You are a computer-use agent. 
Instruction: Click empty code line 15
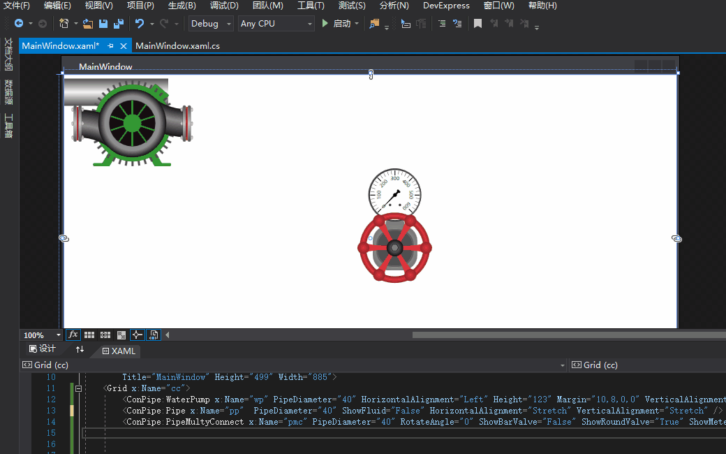pyautogui.click(x=403, y=432)
